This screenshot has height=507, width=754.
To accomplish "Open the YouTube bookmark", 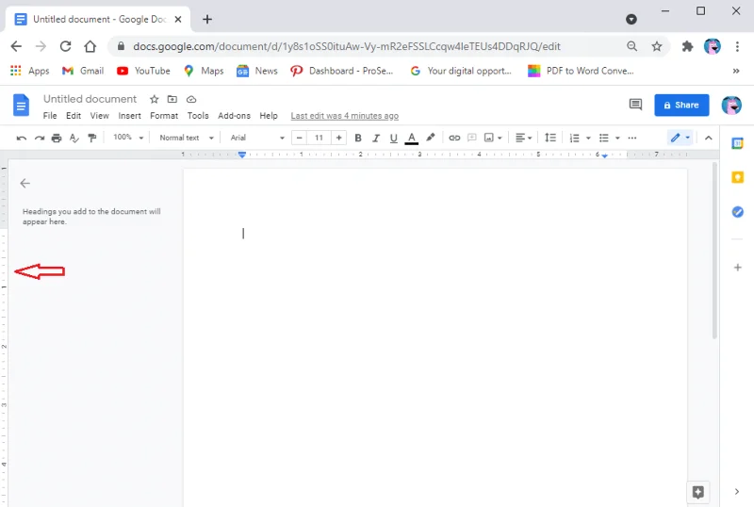I will 143,71.
